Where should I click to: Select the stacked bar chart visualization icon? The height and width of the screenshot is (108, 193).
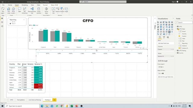coord(158,22)
